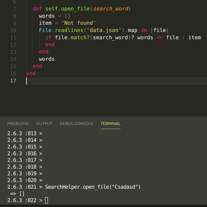This screenshot has height=207, width=207.
Task: Click the 'end' keyword on line 16
Action: [x=31, y=73]
